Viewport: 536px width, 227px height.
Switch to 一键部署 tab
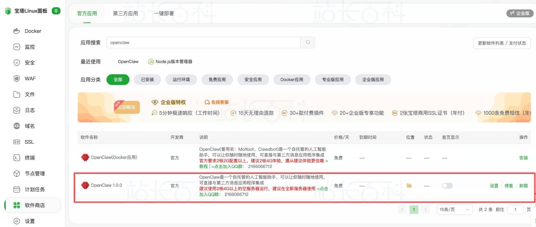(x=164, y=13)
